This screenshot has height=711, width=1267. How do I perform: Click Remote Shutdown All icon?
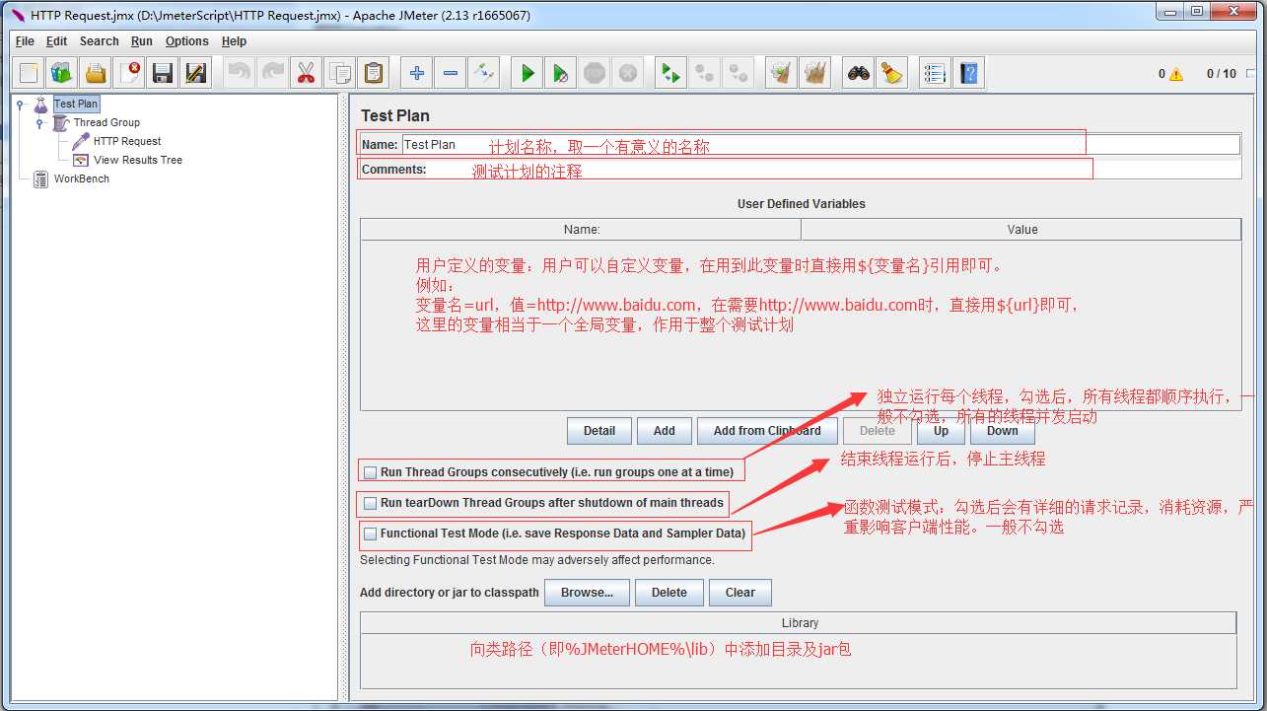click(x=739, y=73)
